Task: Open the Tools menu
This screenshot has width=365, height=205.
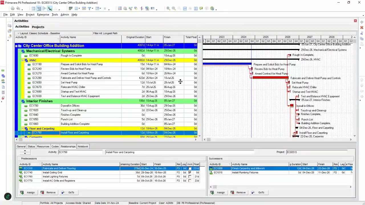Action: click(55, 15)
